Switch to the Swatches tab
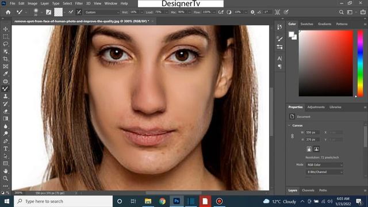This screenshot has width=368, height=207. tap(306, 24)
